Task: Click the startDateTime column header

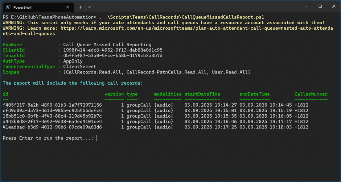Action: coord(202,94)
